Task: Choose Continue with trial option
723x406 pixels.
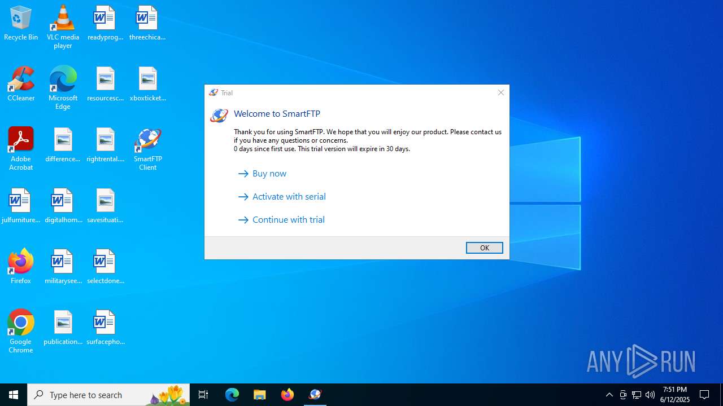Action: pyautogui.click(x=282, y=220)
